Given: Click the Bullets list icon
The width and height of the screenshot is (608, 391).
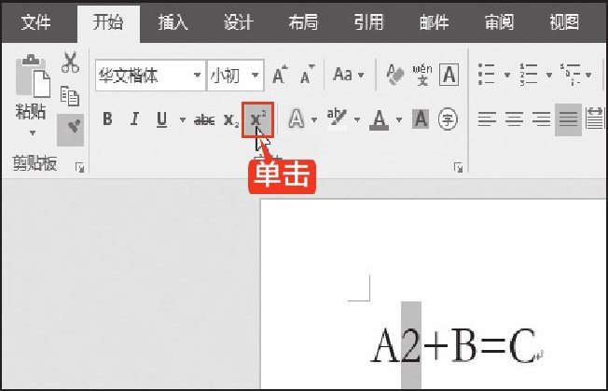Looking at the screenshot, I should (486, 74).
